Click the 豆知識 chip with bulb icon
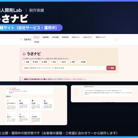This screenshot has width=138, height=138. coord(82,62)
